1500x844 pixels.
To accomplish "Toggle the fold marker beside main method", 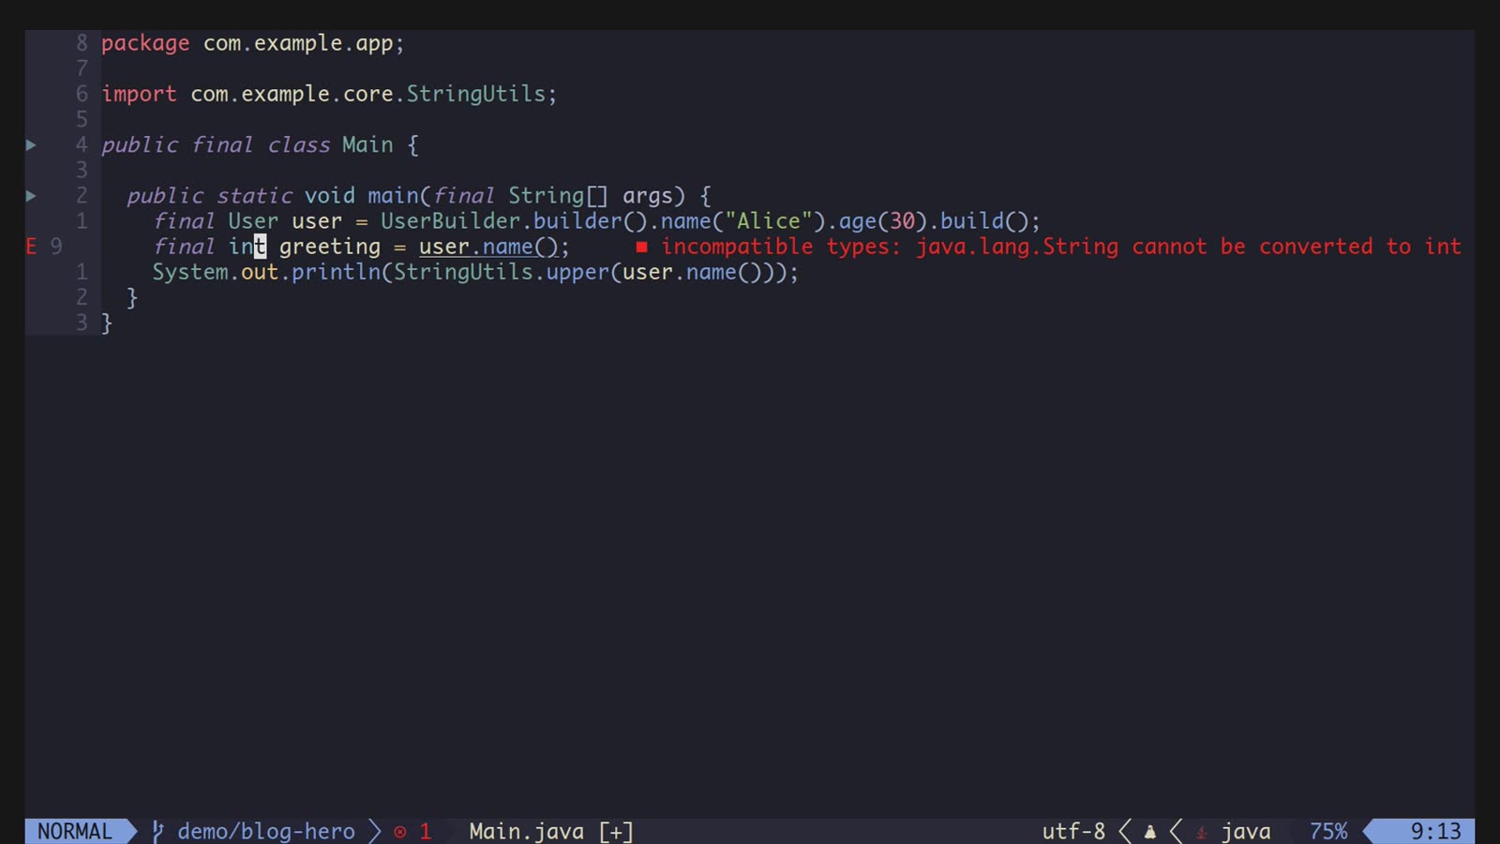I will pos(31,195).
